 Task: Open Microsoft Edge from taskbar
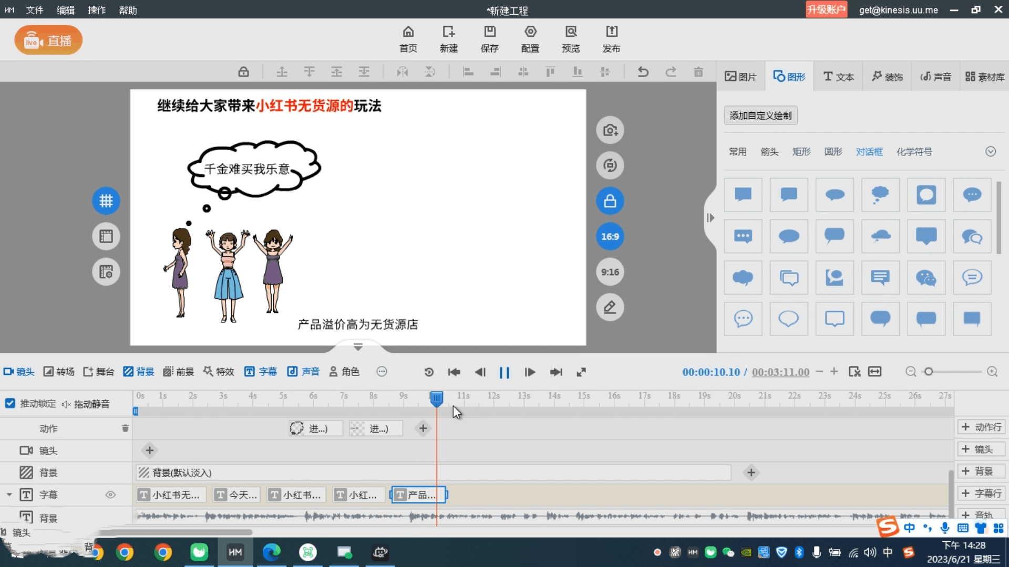pyautogui.click(x=271, y=552)
